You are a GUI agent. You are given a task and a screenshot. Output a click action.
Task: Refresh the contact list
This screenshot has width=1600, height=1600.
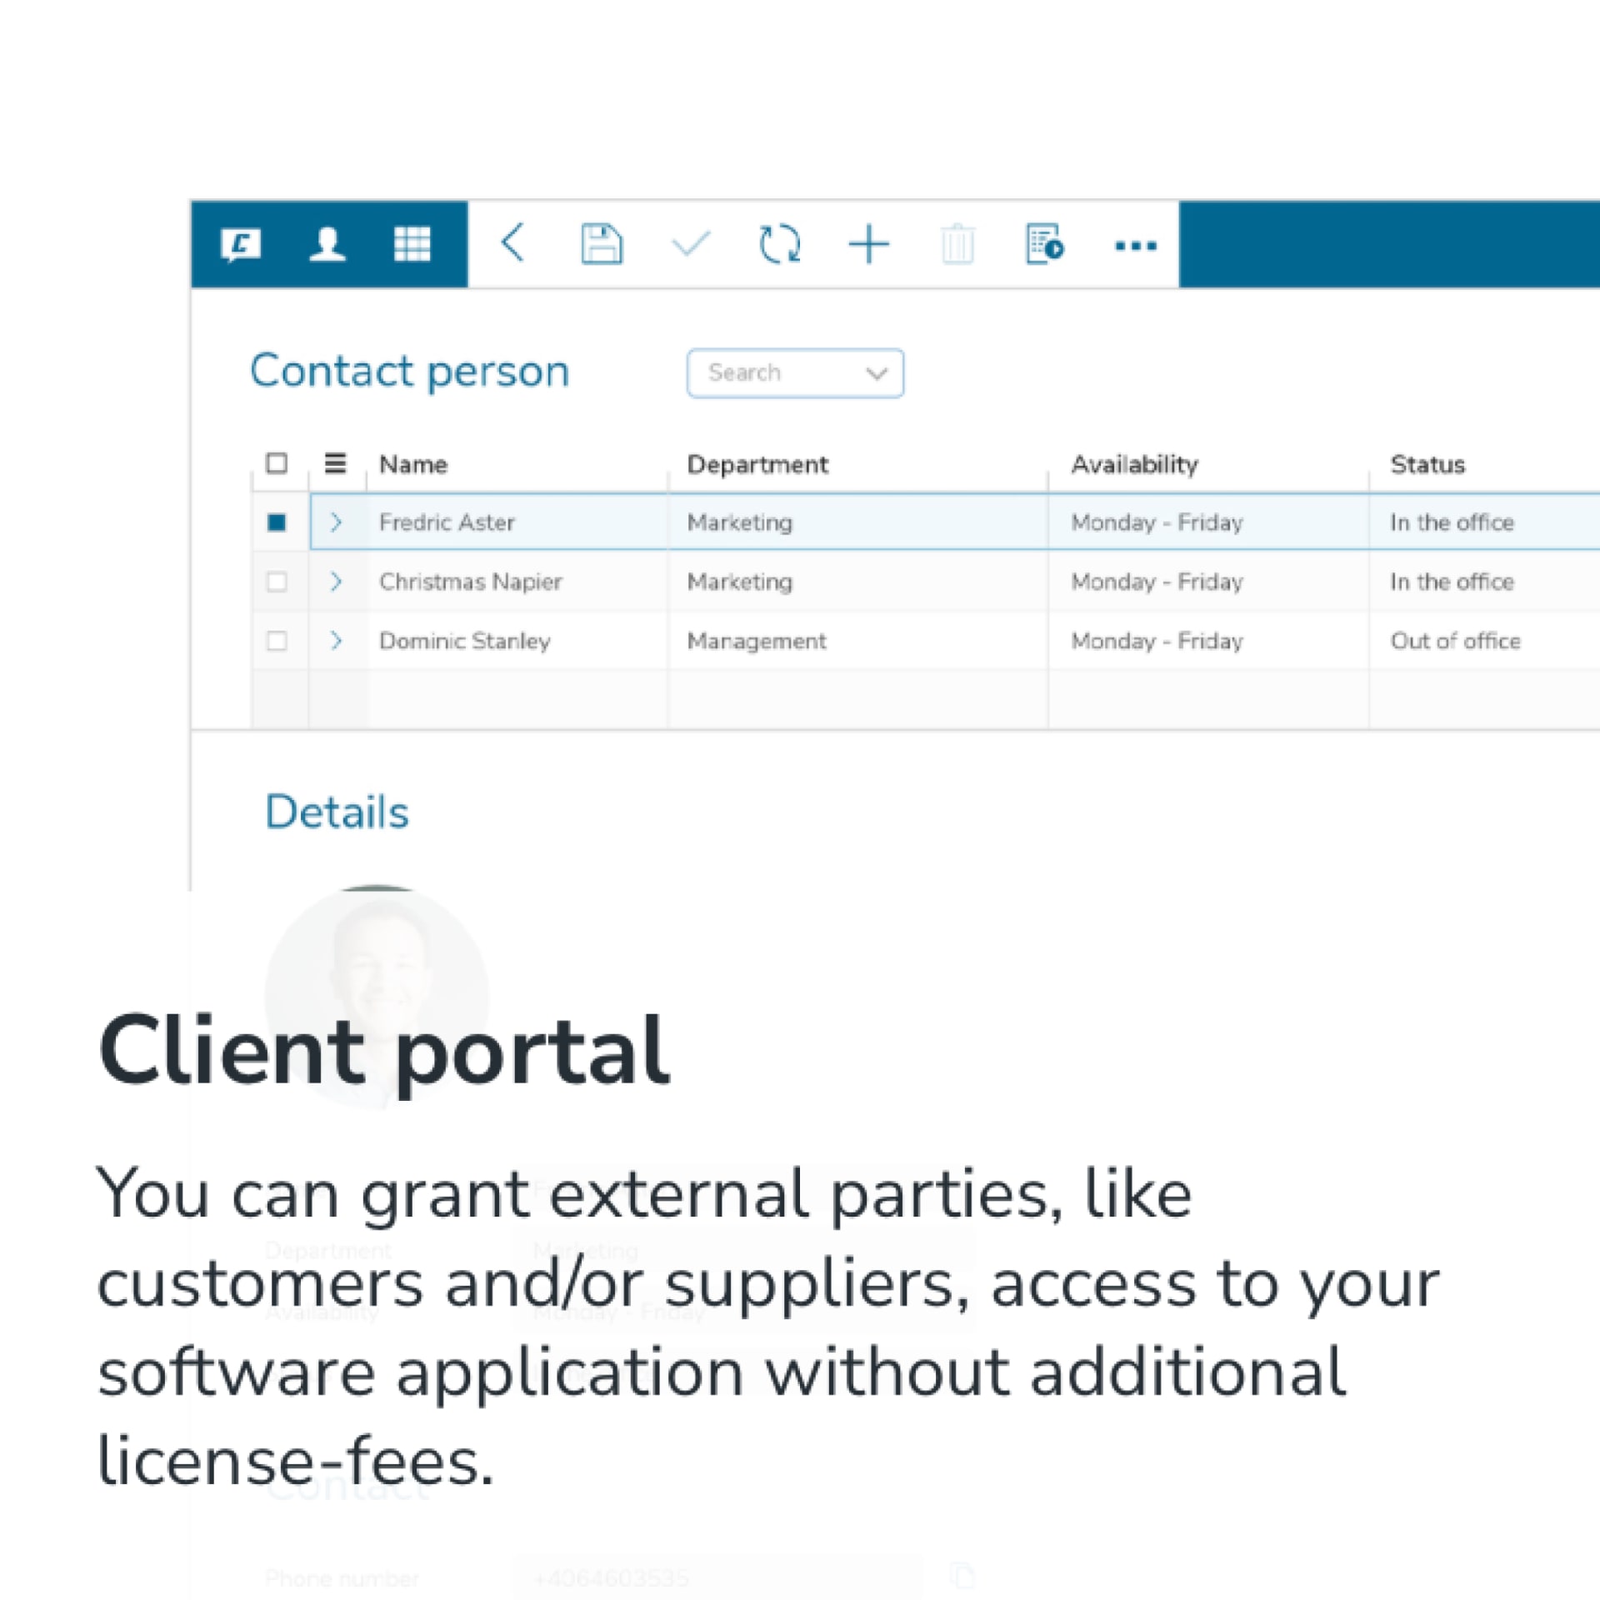tap(780, 244)
